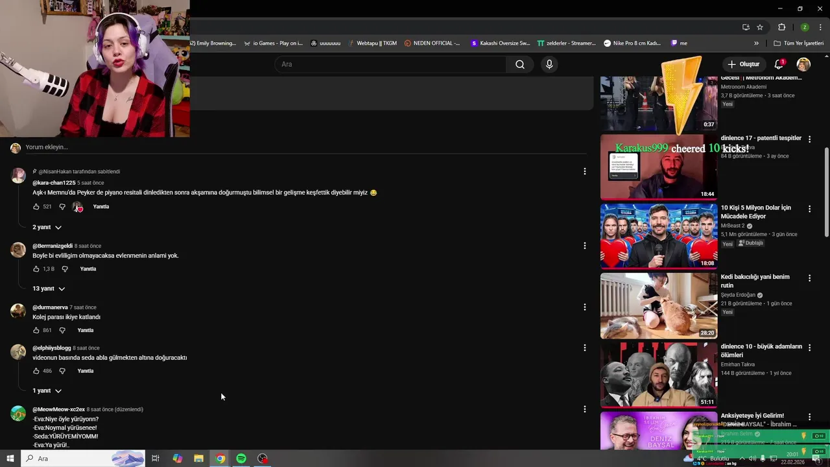Open options for 'Kedi bakıcılığı' video
The width and height of the screenshot is (830, 467).
point(809,278)
